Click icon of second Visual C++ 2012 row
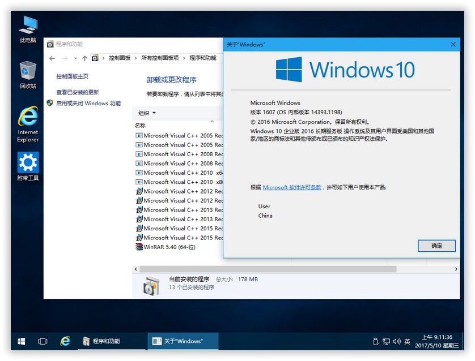The height and width of the screenshot is (361, 475). pos(139,200)
